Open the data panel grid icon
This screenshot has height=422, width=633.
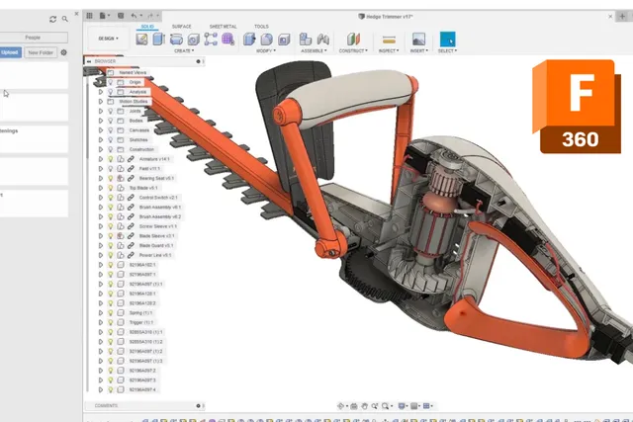90,16
